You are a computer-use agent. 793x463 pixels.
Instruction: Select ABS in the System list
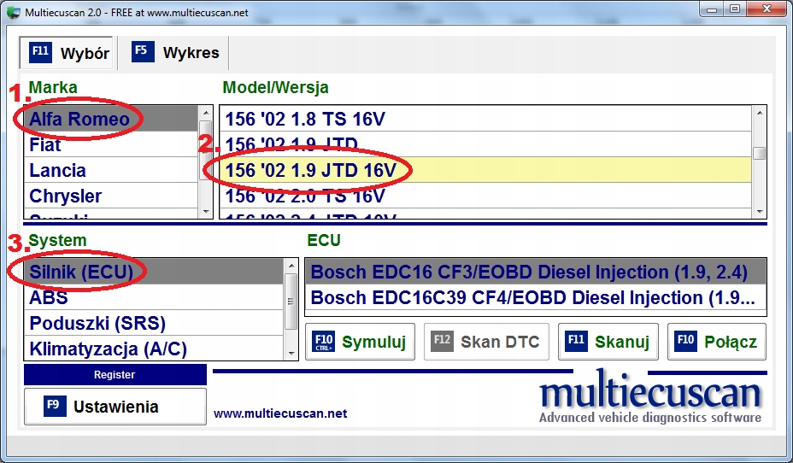pyautogui.click(x=154, y=297)
